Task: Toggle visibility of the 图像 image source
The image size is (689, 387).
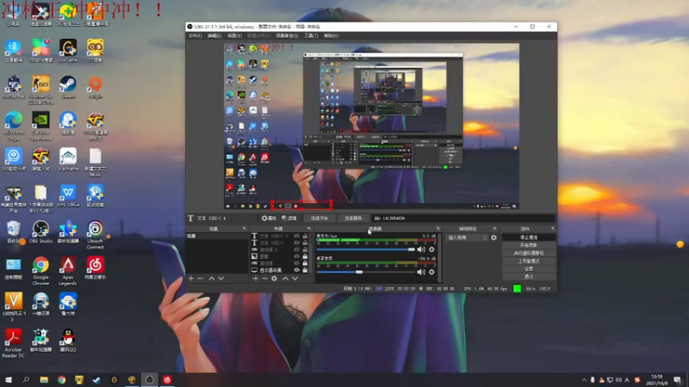Action: tap(297, 256)
